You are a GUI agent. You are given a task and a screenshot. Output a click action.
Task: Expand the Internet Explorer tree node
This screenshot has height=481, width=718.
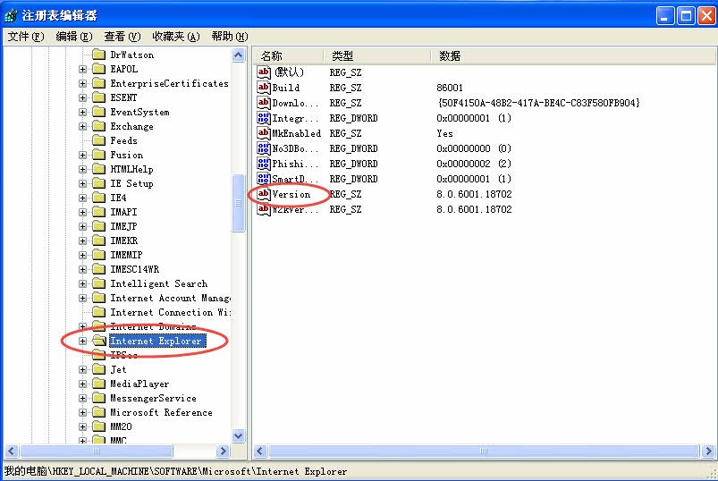(x=83, y=341)
